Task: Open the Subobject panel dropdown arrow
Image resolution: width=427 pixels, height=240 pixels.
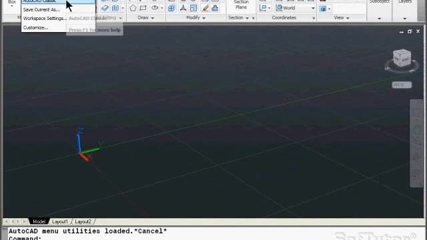Action: tap(380, 19)
